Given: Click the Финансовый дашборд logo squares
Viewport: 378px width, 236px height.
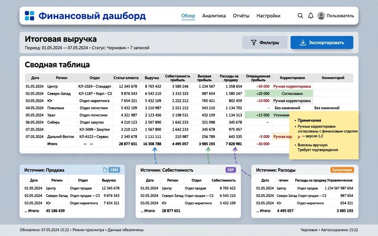Looking at the screenshot, I should pyautogui.click(x=30, y=16).
